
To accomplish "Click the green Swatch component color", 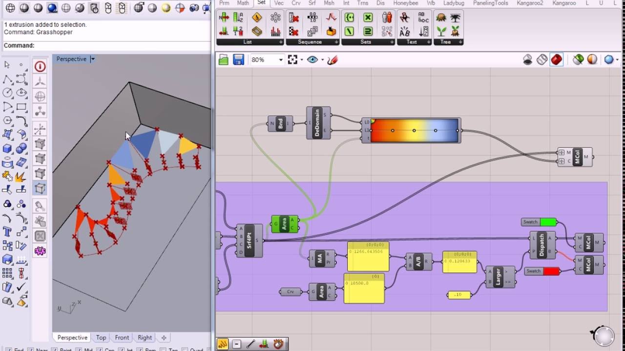I will 548,222.
